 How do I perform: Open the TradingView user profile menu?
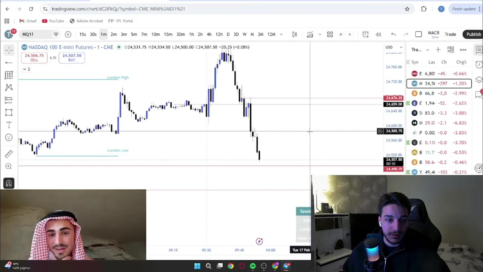pos(9,34)
